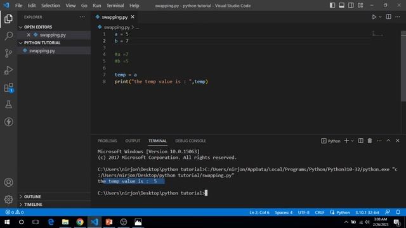Close the terminal panel

(x=398, y=141)
